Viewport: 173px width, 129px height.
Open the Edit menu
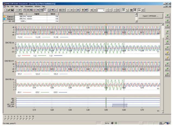pyautogui.click(x=12, y=7)
